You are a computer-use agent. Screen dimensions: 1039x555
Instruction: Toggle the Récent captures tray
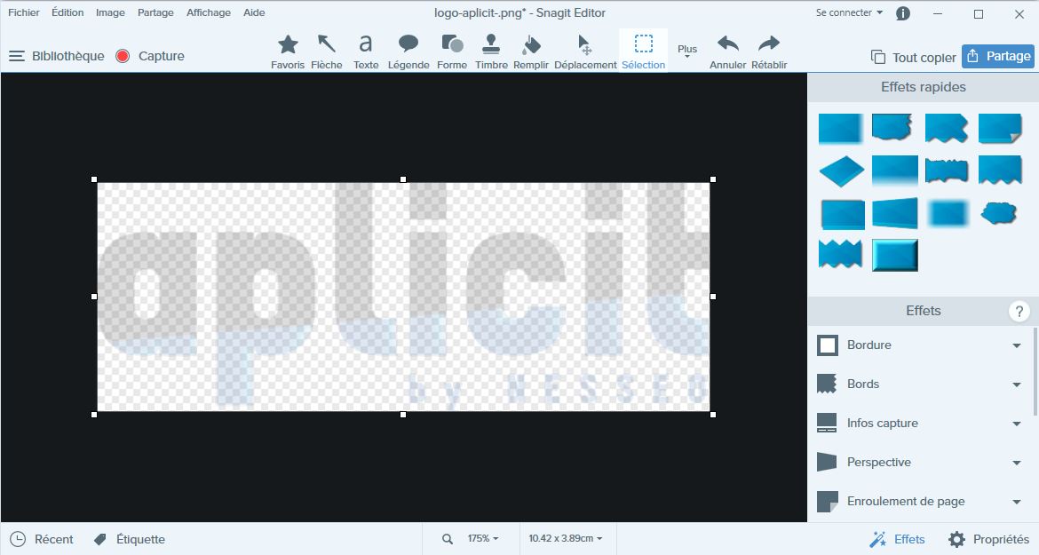pos(42,539)
